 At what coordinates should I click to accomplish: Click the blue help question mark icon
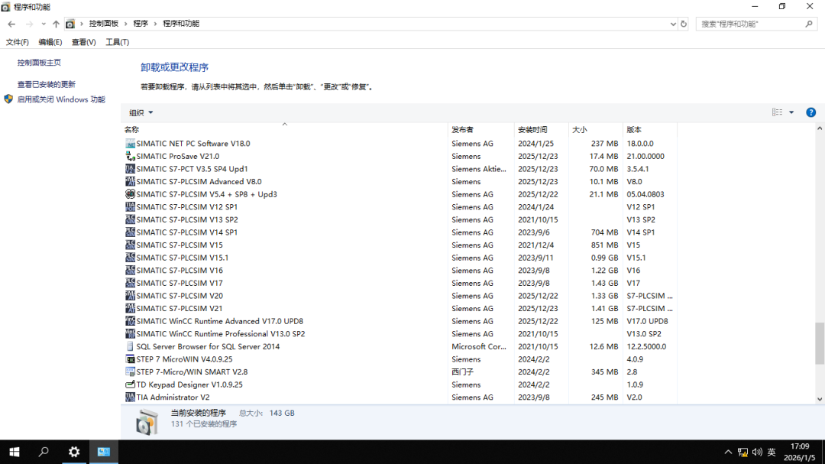[810, 112]
